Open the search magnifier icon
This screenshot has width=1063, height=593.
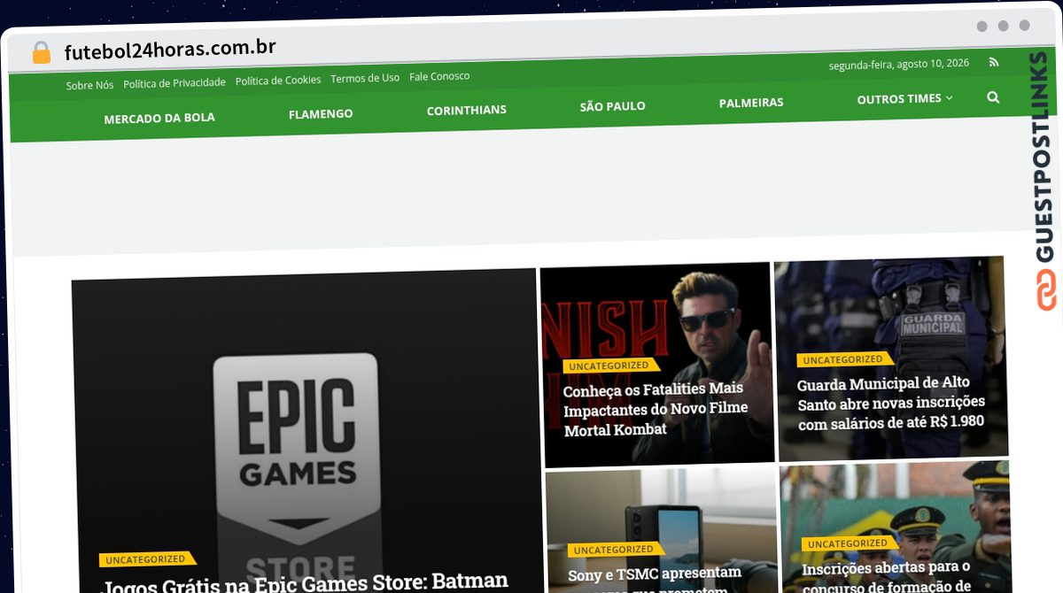click(993, 97)
